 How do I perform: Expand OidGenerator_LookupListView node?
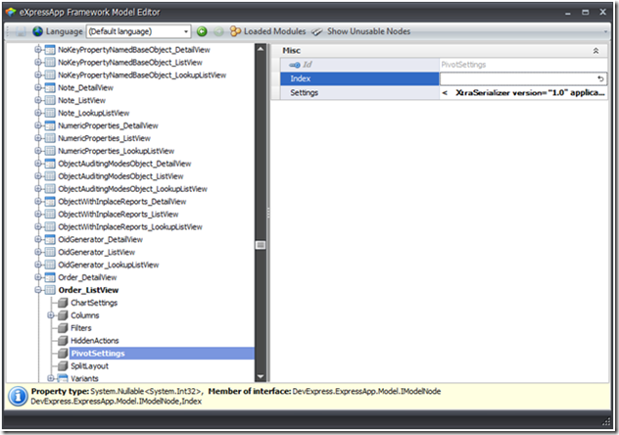click(x=38, y=265)
